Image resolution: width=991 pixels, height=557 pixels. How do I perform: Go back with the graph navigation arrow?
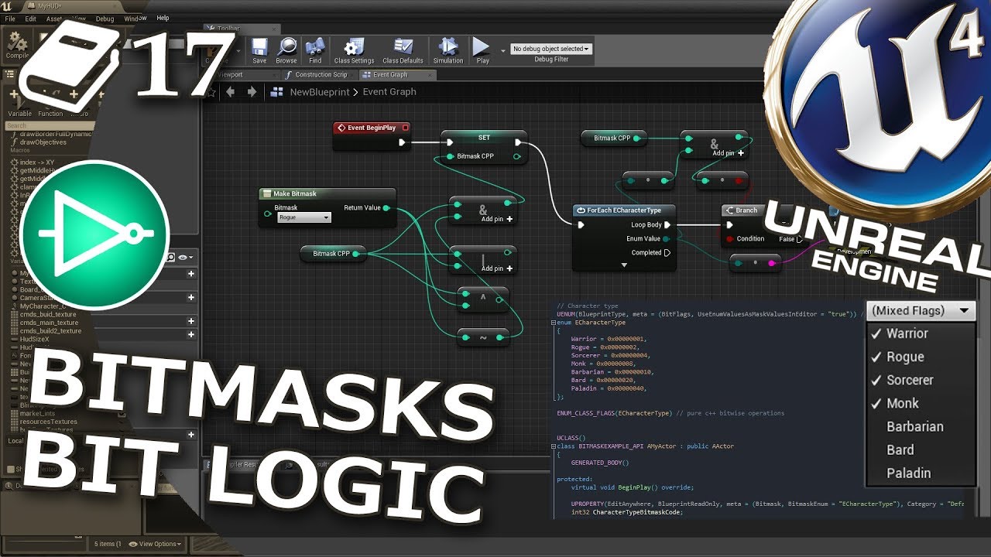(x=230, y=91)
